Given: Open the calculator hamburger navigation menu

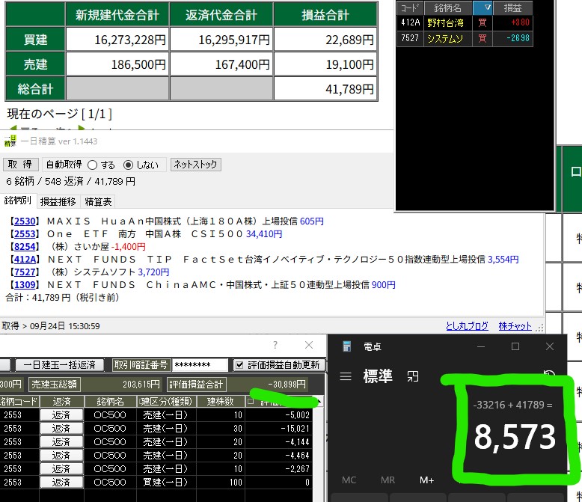Looking at the screenshot, I should point(345,377).
